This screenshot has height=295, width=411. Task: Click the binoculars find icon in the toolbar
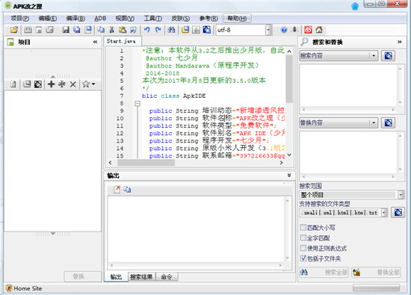pyautogui.click(x=171, y=30)
